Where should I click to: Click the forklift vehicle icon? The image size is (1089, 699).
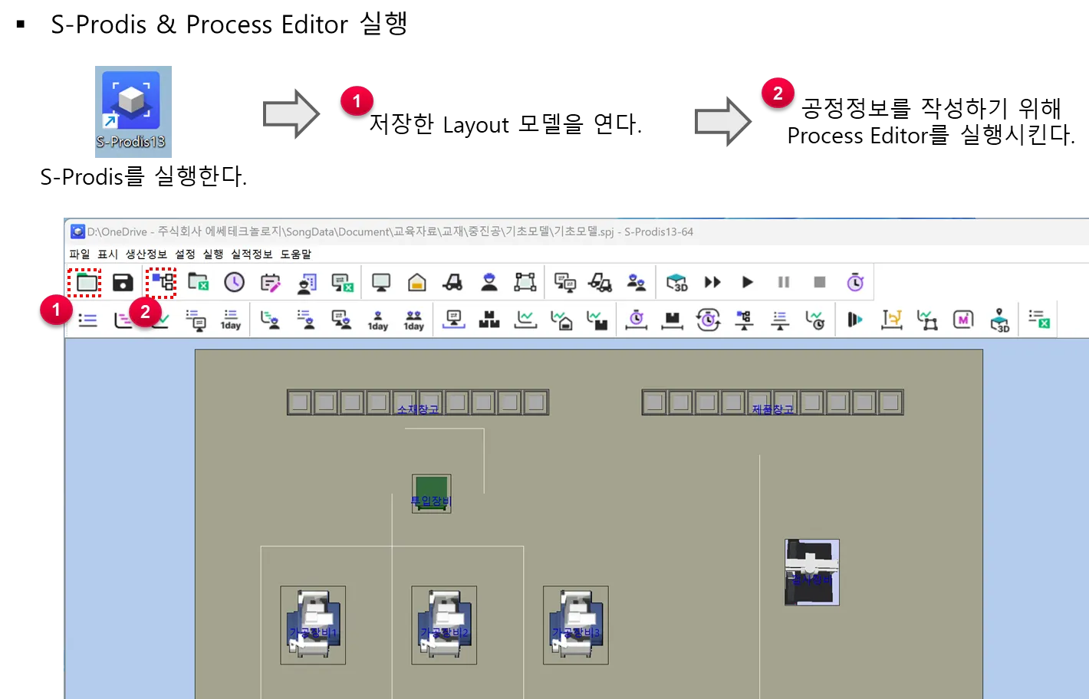pos(452,283)
